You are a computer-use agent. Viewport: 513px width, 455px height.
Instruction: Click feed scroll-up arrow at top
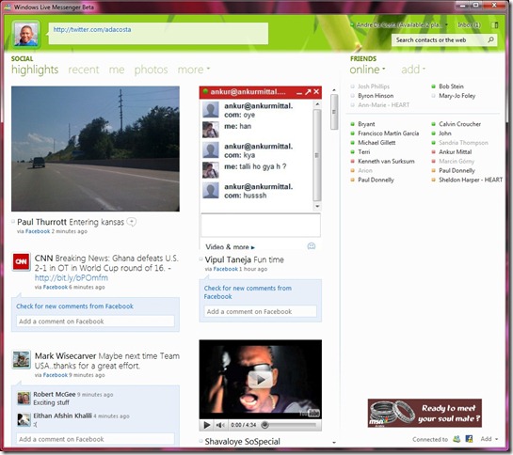[334, 90]
